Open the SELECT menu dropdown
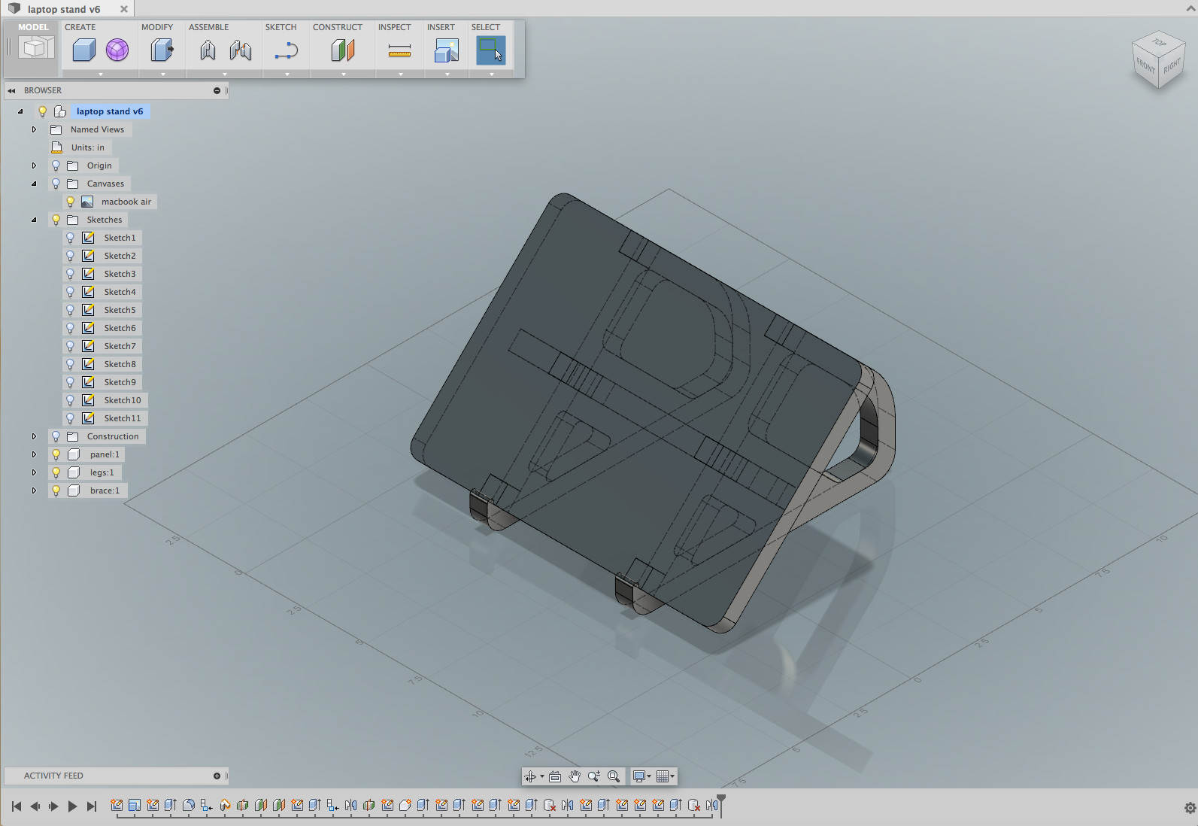Viewport: 1198px width, 826px height. [491, 74]
